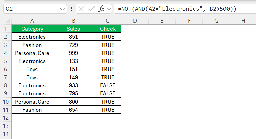Select the Fashion cell in row 11
The height and width of the screenshot is (139, 256).
pos(32,110)
